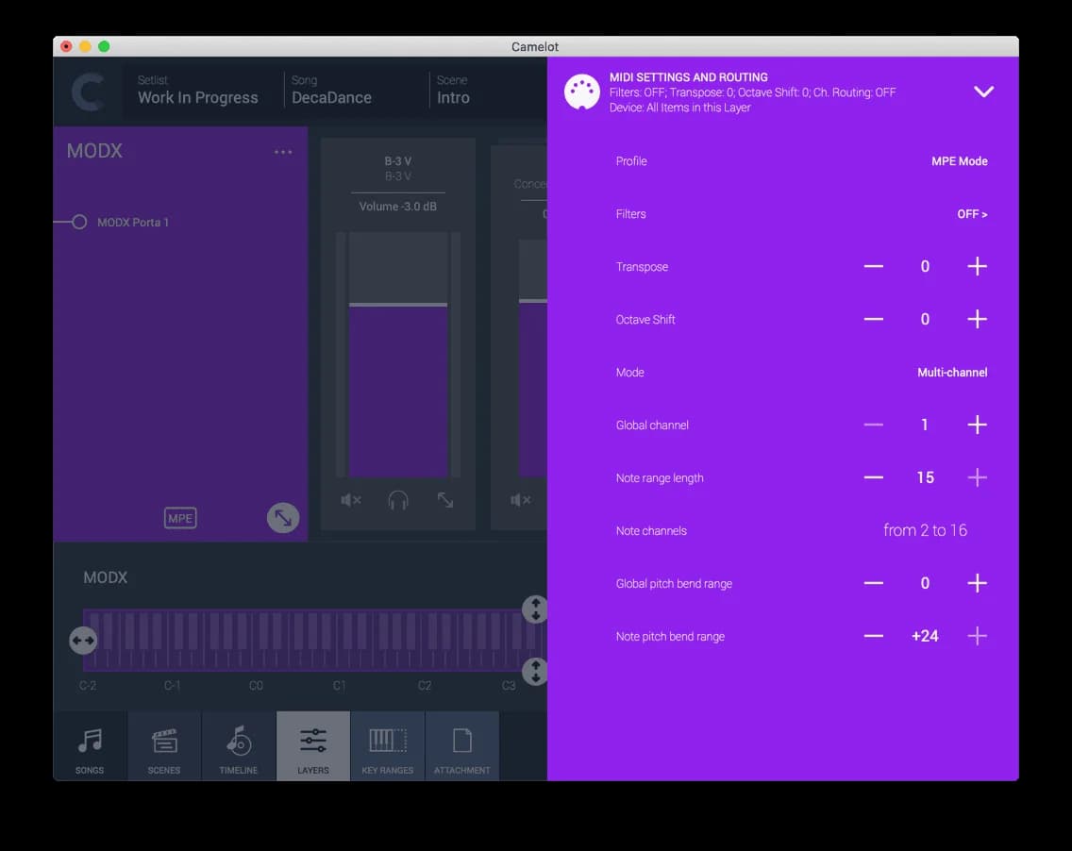The width and height of the screenshot is (1072, 851).
Task: Open the Attachment panel
Action: (x=461, y=745)
